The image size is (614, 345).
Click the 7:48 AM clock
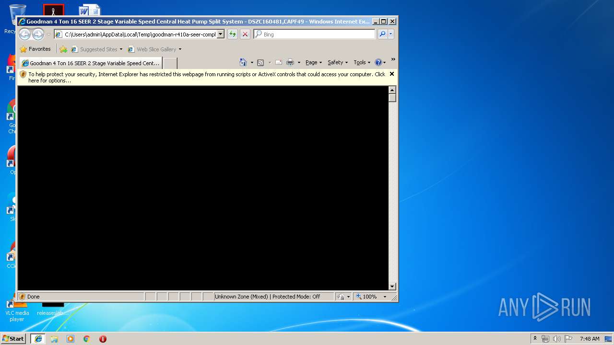click(590, 339)
